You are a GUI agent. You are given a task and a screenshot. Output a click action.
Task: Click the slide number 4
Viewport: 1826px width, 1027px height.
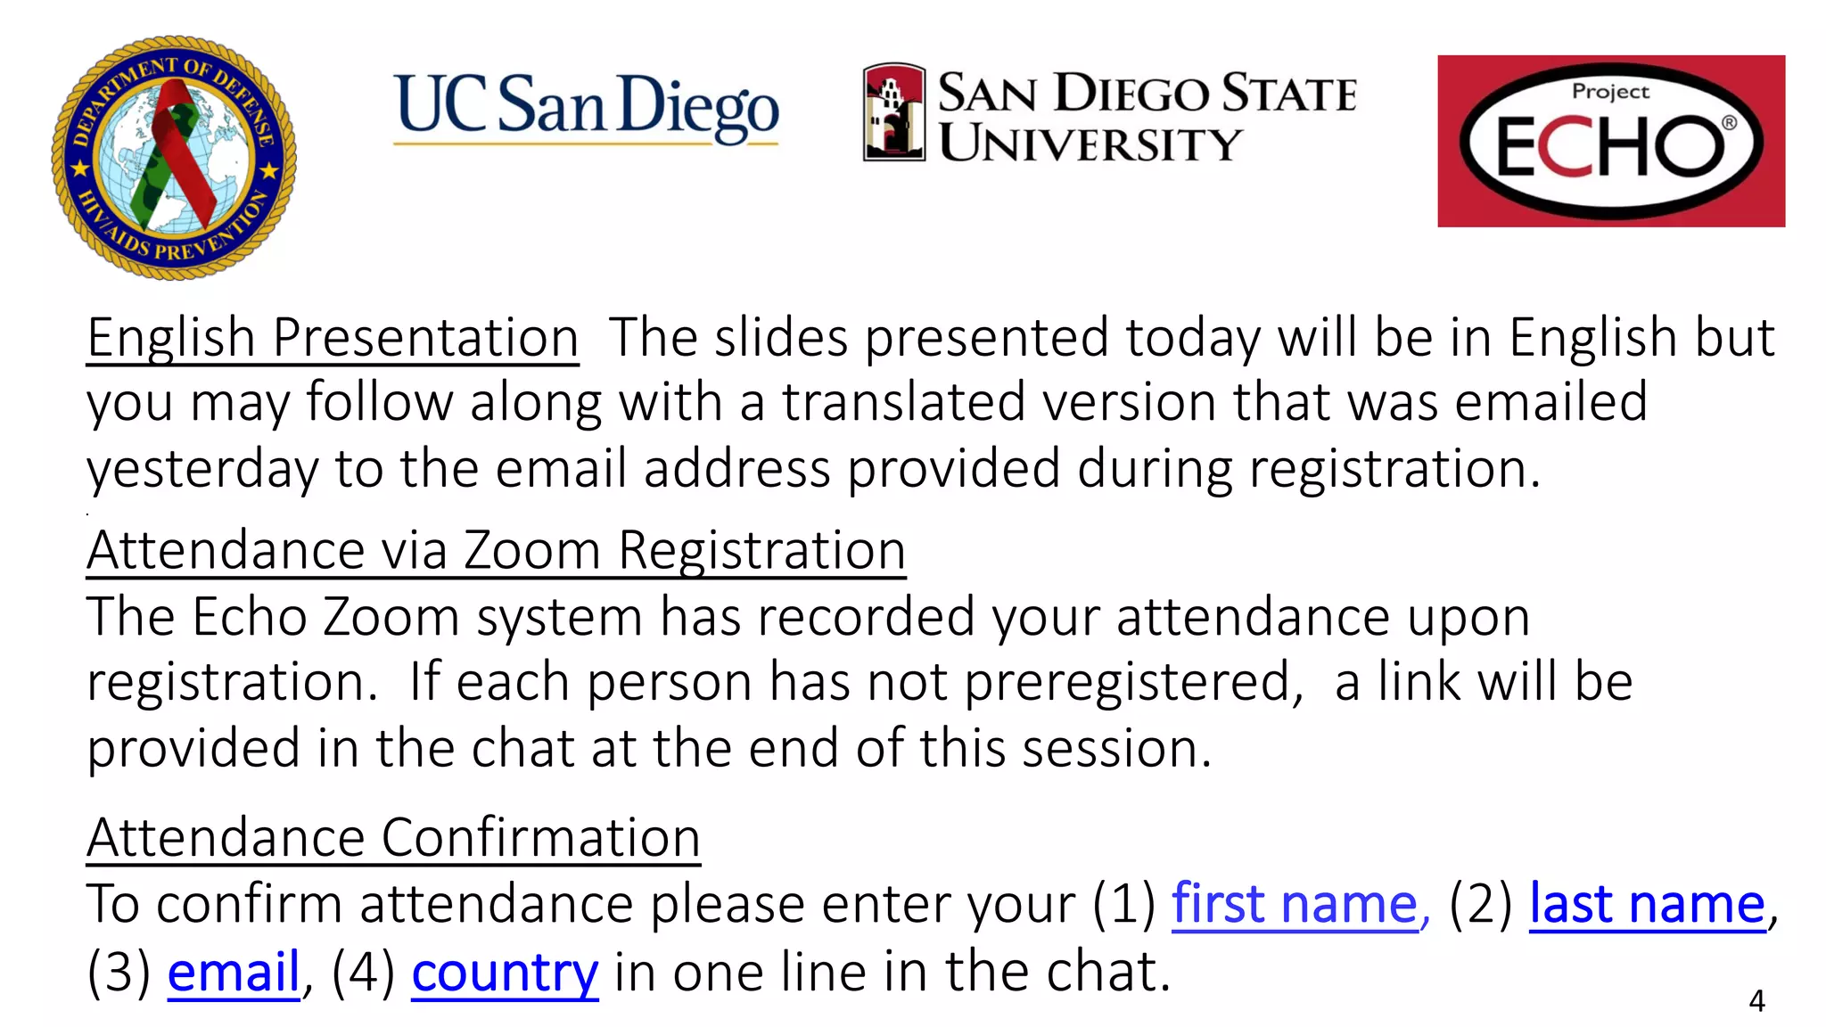(x=1756, y=1001)
